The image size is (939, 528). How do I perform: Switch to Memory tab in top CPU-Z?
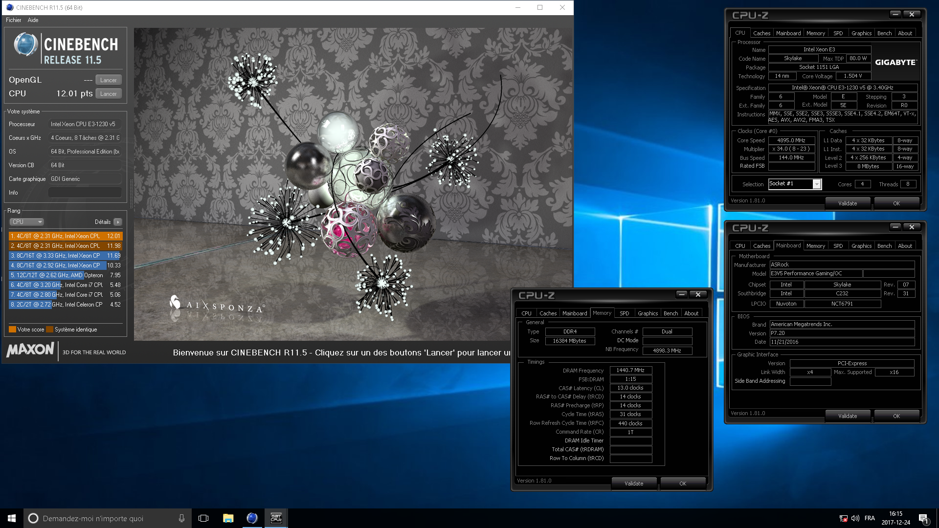pyautogui.click(x=816, y=33)
